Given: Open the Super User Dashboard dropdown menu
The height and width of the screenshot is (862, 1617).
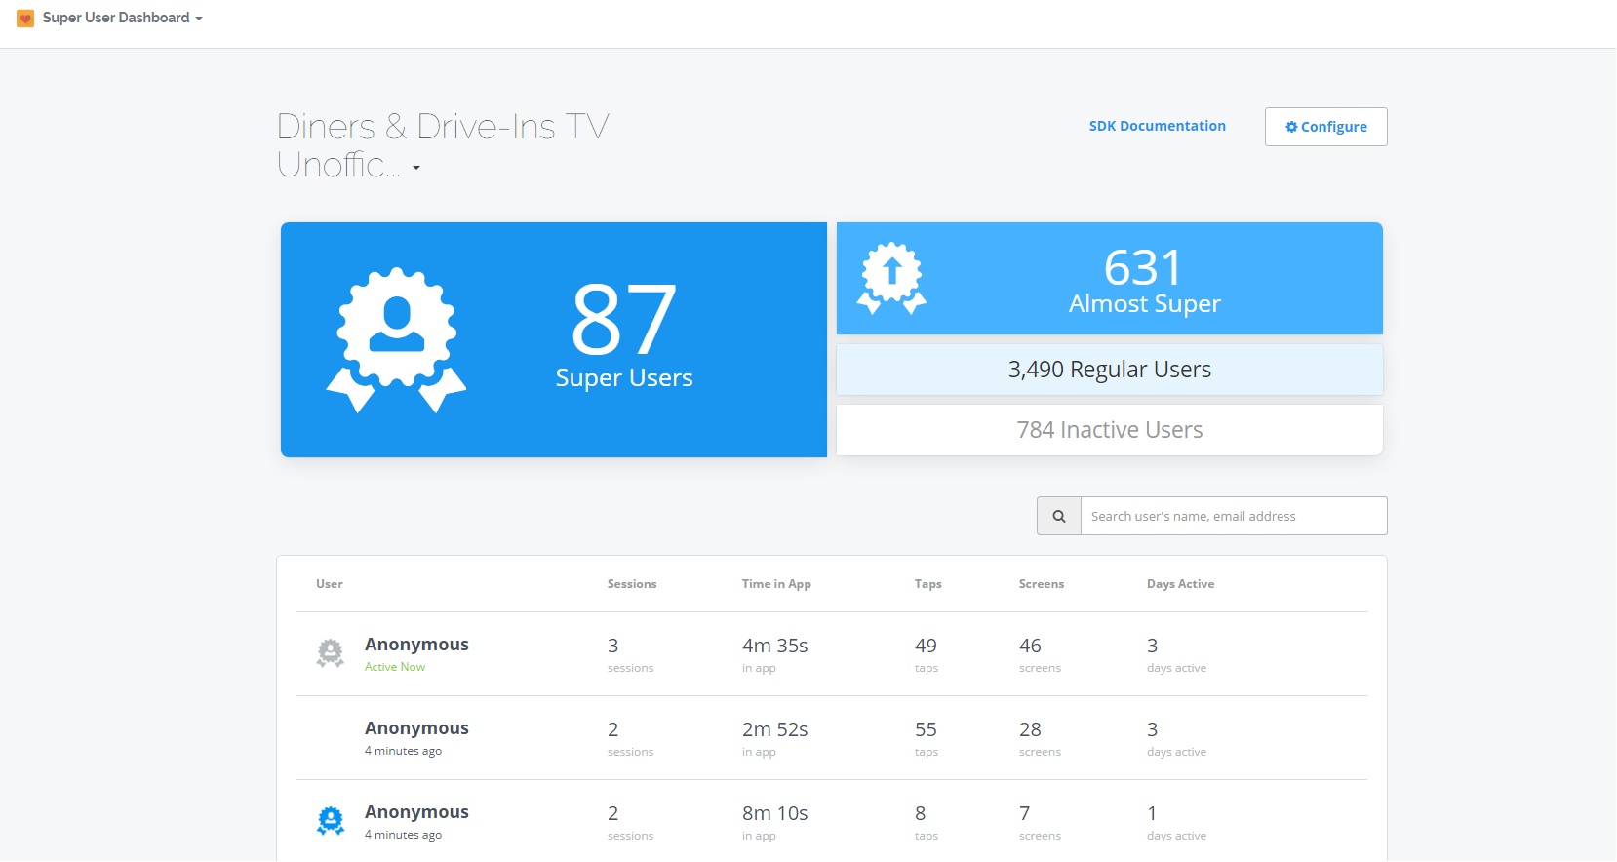Looking at the screenshot, I should (122, 18).
